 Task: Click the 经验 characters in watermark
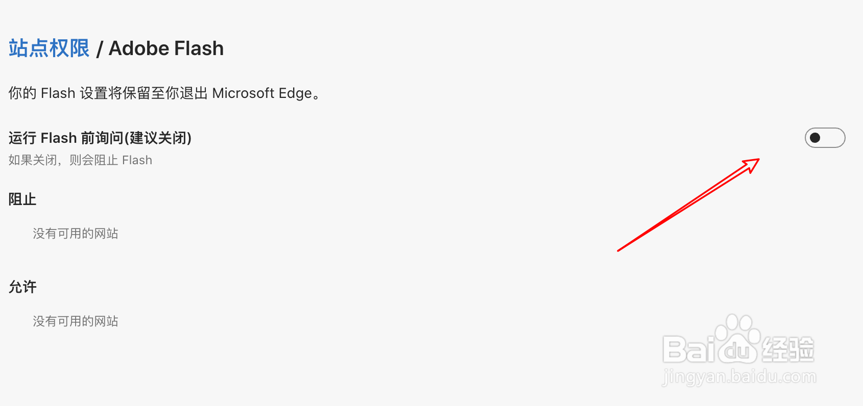click(788, 349)
